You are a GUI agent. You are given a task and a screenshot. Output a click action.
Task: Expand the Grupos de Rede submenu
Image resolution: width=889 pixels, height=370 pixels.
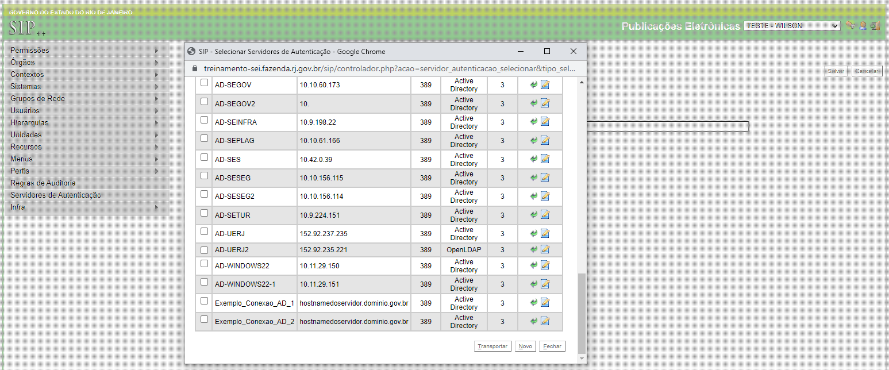click(x=86, y=98)
